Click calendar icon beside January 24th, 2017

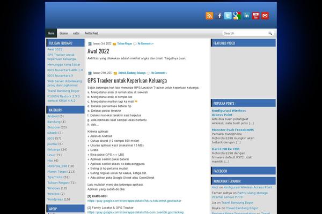pyautogui.click(x=90, y=73)
